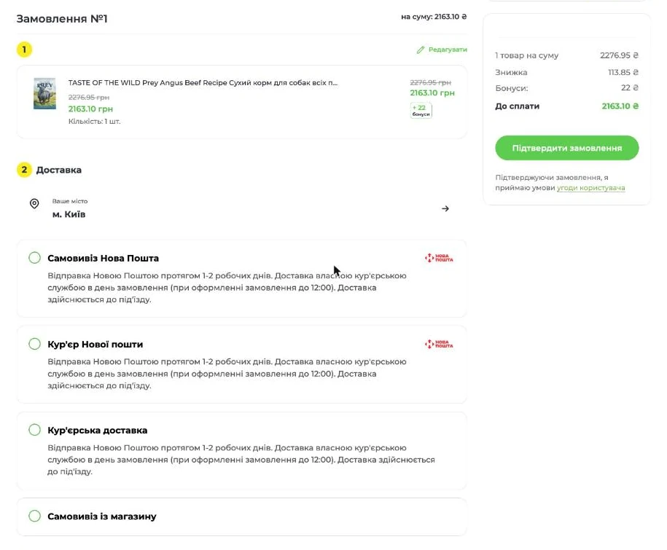Image resolution: width=667 pixels, height=550 pixels.
Task: Click the Нова Пошта logo in Кур'єр card
Action: click(439, 344)
